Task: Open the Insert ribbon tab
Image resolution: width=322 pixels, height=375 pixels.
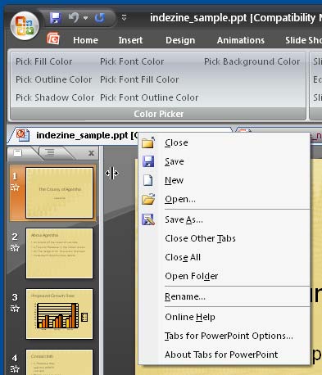Action: click(130, 40)
